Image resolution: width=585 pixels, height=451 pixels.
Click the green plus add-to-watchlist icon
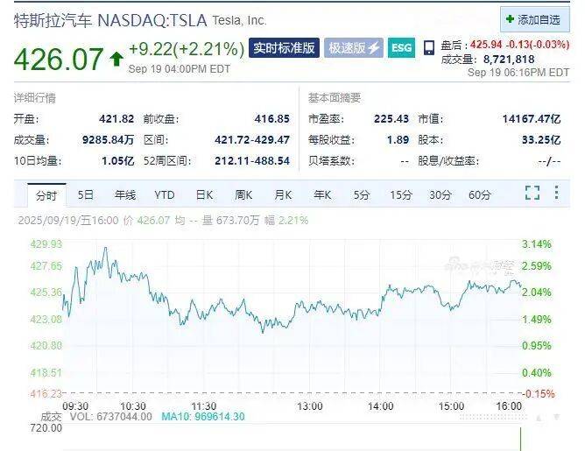coord(510,19)
